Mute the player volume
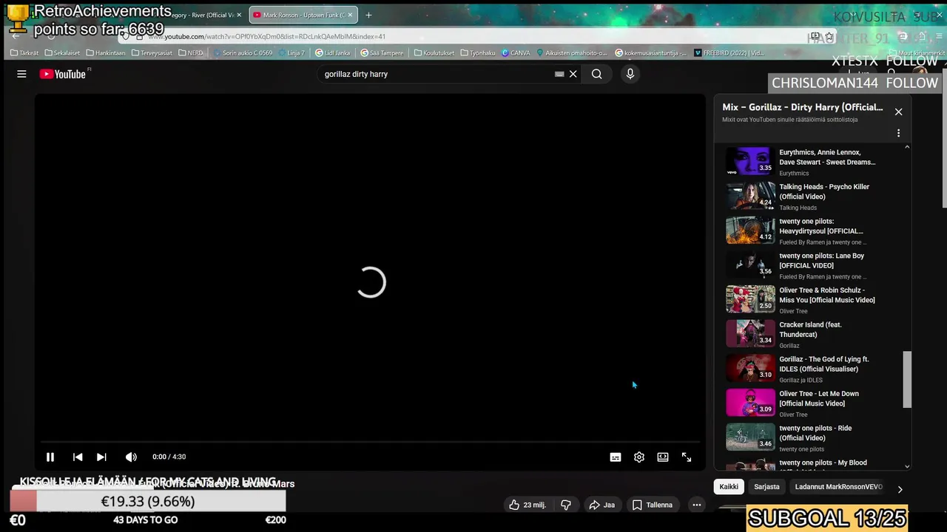Image resolution: width=947 pixels, height=532 pixels. (131, 457)
